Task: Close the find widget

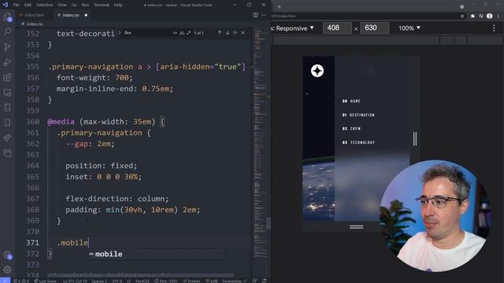Action: [243, 33]
